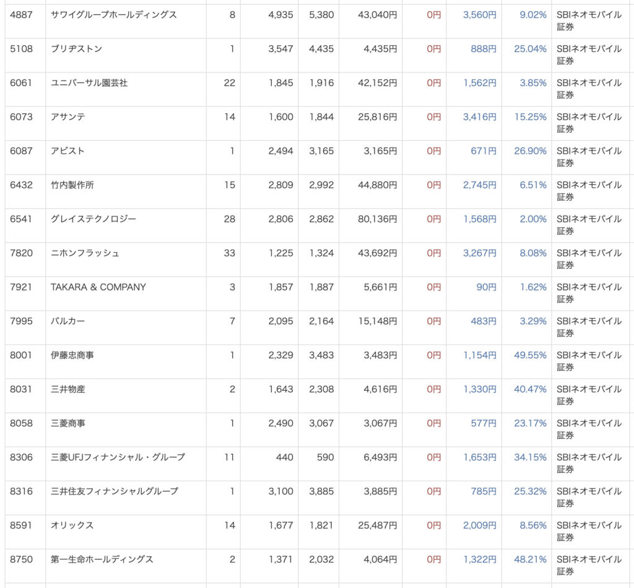634x588 pixels.
Task: Select 竹内製作所 company name
Action: pyautogui.click(x=72, y=185)
